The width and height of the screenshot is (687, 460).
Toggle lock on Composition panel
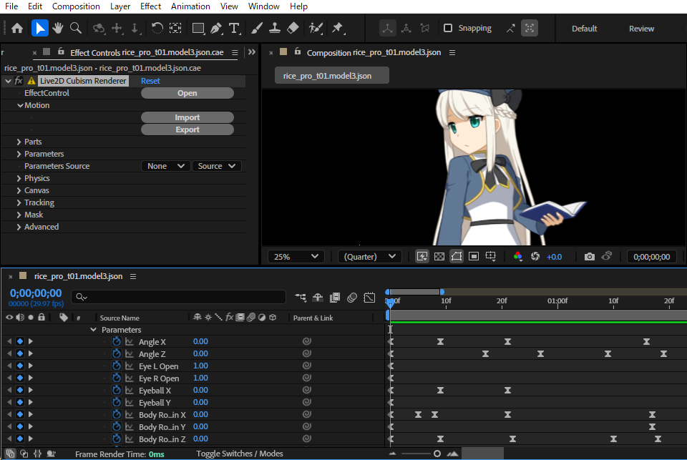tap(298, 52)
